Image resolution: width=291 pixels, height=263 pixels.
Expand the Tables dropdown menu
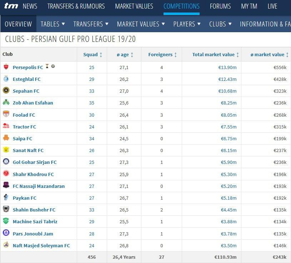click(52, 24)
